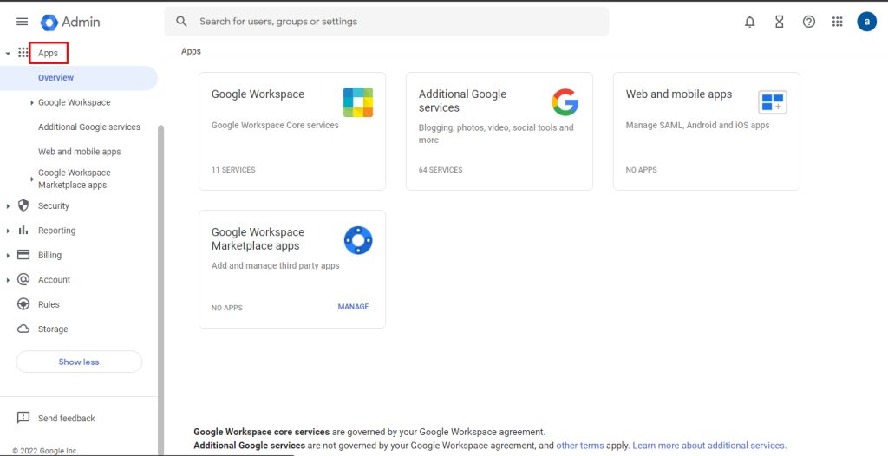The height and width of the screenshot is (456, 888).
Task: Click the Show less button
Action: [x=79, y=362]
